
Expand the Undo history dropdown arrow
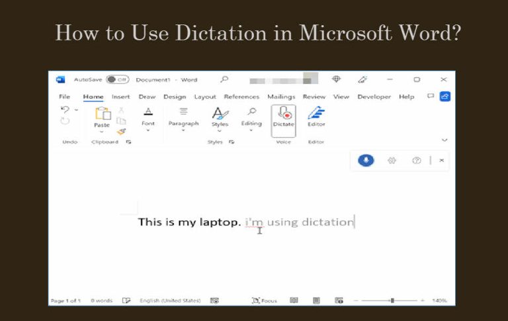click(77, 111)
